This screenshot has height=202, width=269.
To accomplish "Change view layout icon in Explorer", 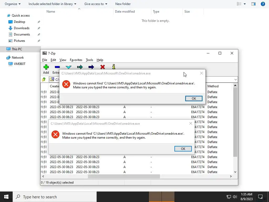I will pos(239,4).
